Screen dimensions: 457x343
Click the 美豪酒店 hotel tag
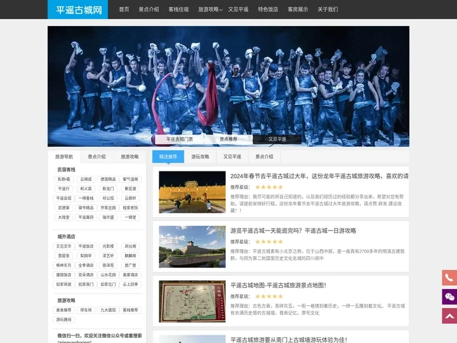[x=130, y=275]
